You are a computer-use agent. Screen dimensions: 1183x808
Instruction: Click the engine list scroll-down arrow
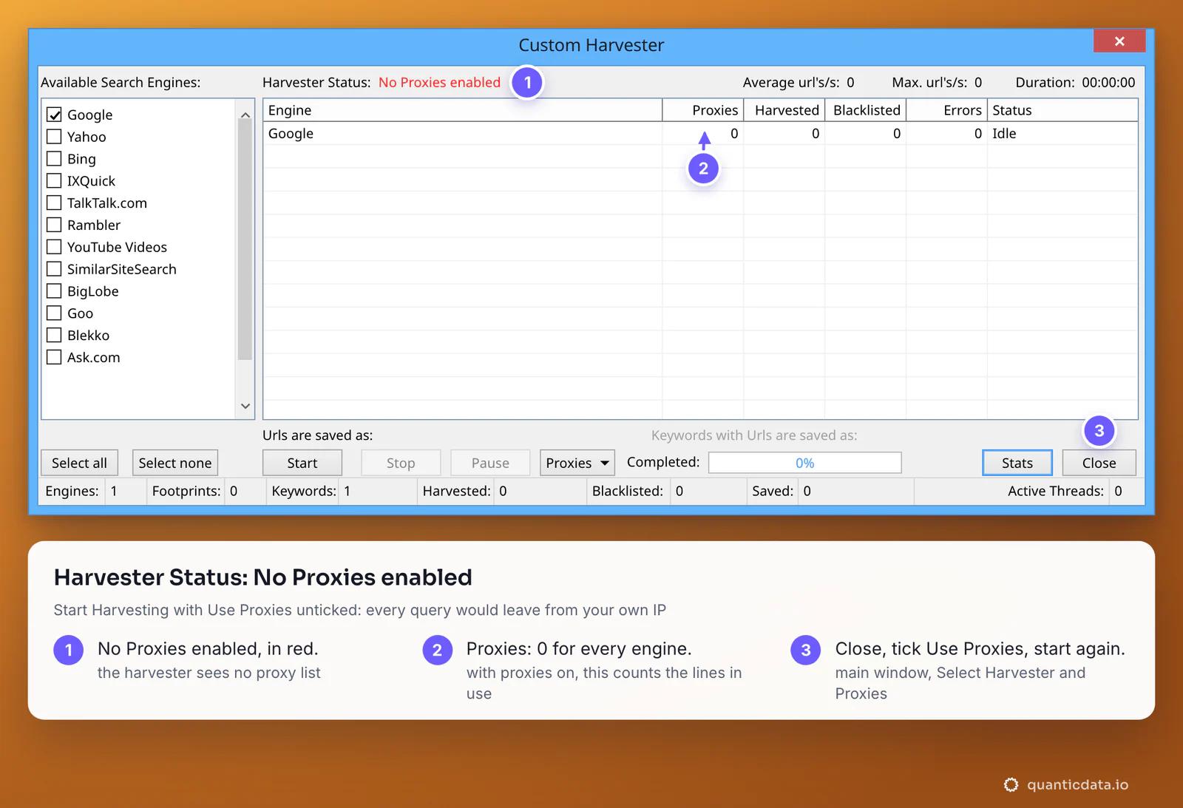pyautogui.click(x=245, y=406)
